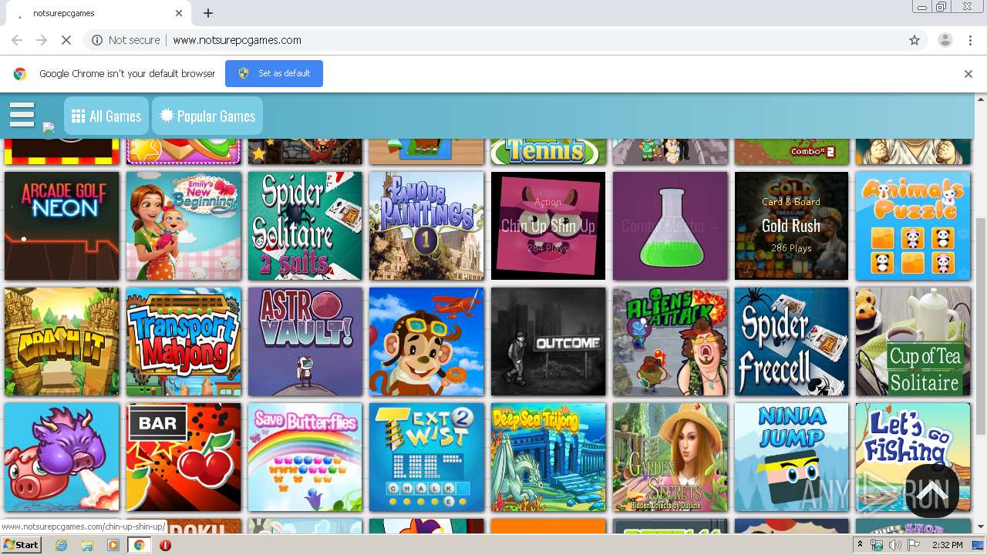Bookmark this page with the star icon

pos(915,40)
